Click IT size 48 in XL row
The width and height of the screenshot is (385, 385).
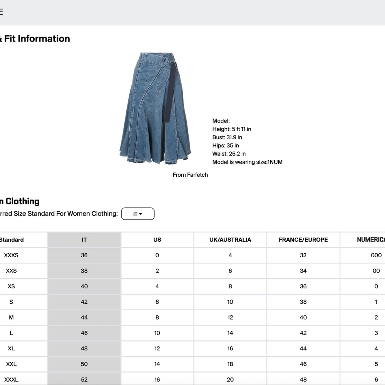(84, 348)
